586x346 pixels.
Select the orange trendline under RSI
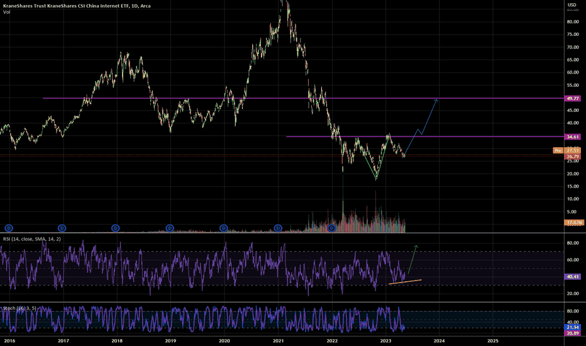(405, 282)
